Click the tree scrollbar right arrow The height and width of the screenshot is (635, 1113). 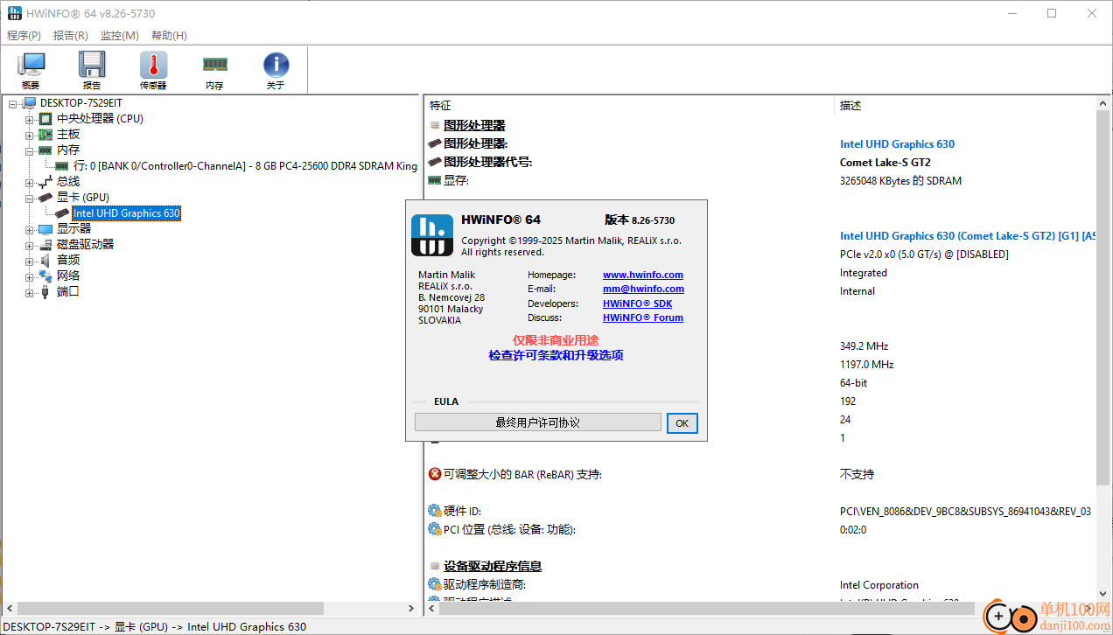tap(412, 608)
